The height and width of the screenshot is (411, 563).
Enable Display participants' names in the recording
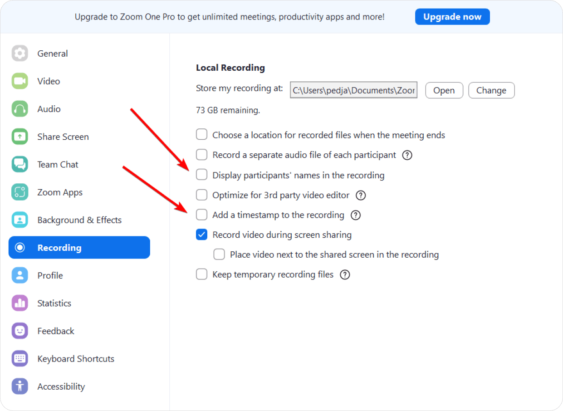tap(201, 175)
